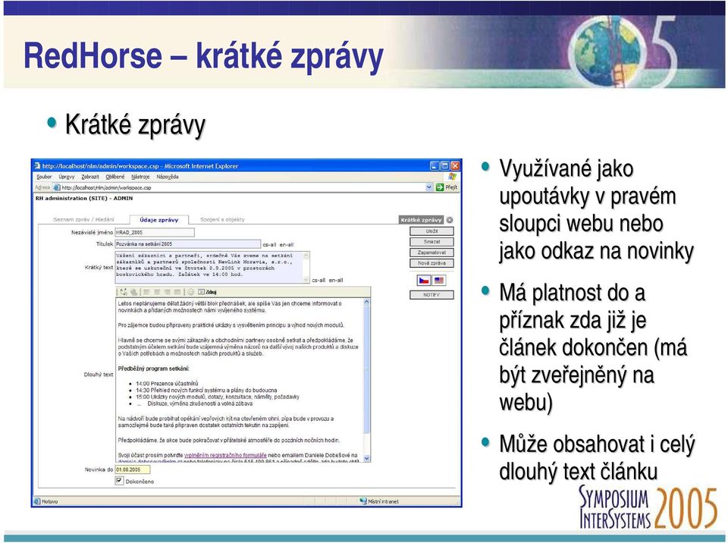
Task: Open the Nápověda menu
Action: (167, 177)
